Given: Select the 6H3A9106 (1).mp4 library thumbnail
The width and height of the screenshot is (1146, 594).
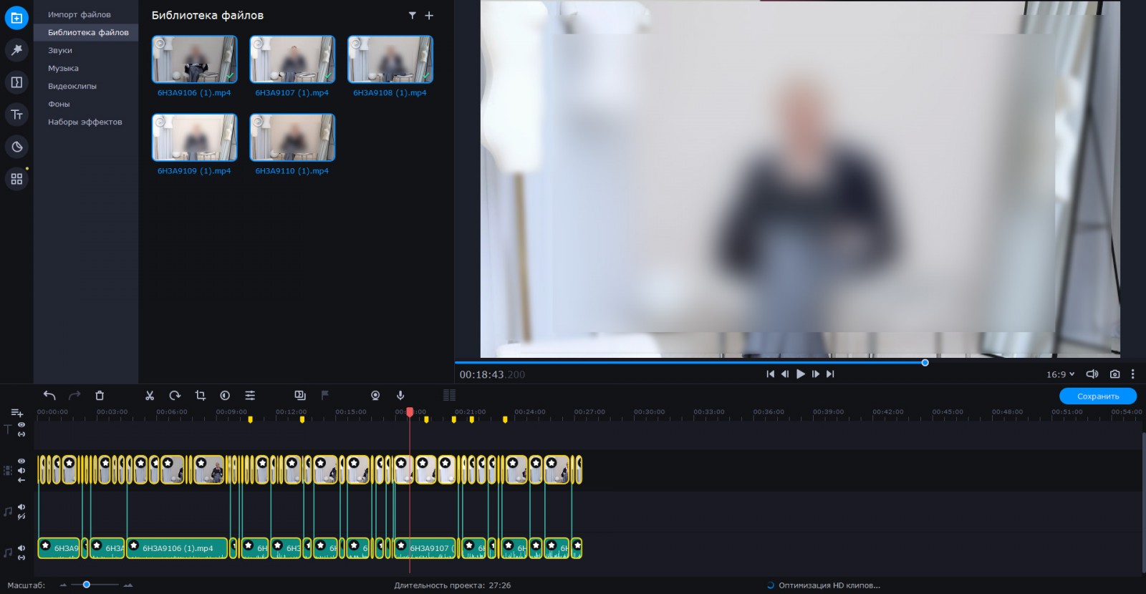Looking at the screenshot, I should [194, 59].
